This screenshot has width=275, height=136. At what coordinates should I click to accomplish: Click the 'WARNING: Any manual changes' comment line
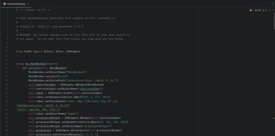click(x=73, y=35)
